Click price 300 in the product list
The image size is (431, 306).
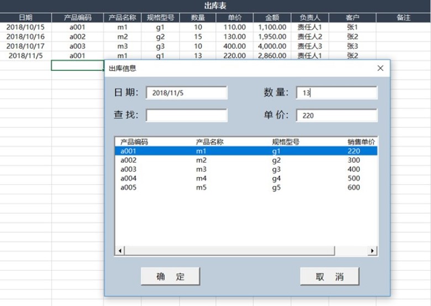pyautogui.click(x=354, y=160)
